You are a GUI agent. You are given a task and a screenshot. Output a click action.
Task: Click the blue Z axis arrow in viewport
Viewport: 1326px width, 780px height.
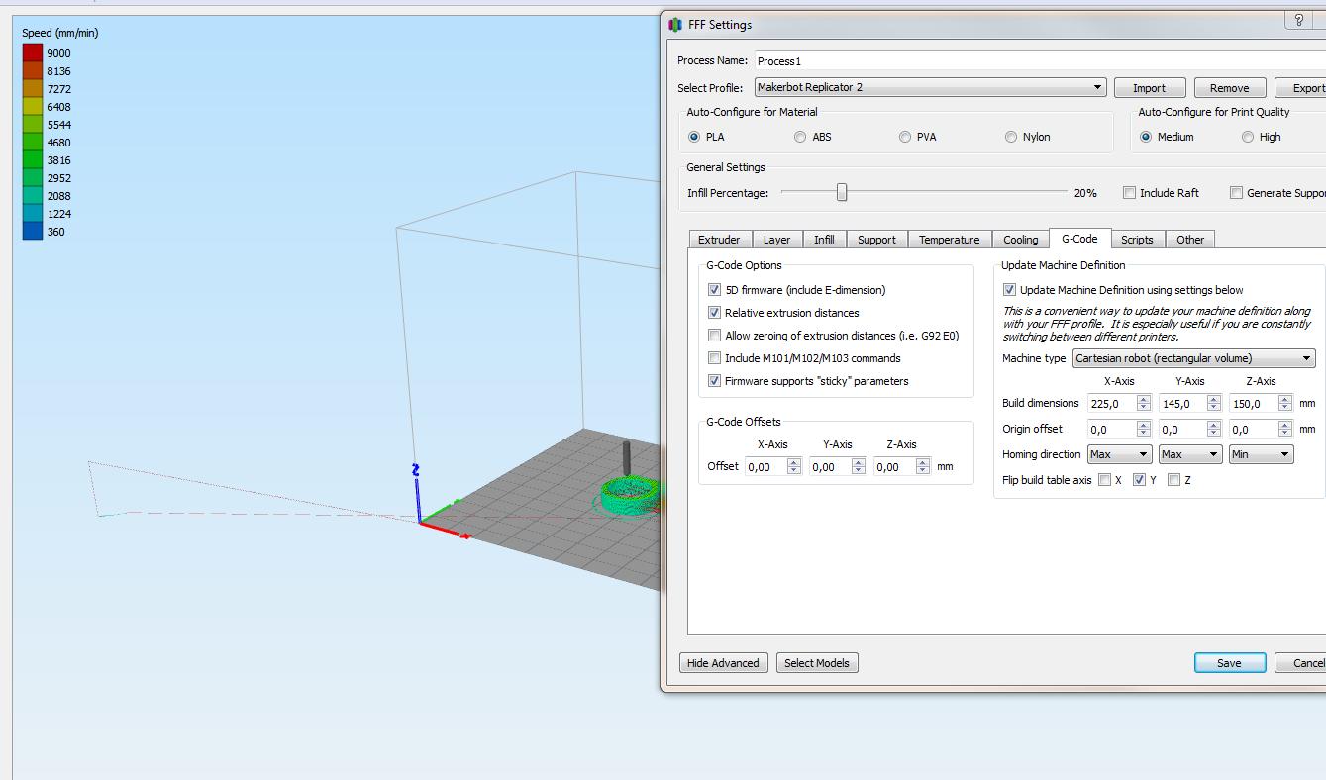[417, 490]
